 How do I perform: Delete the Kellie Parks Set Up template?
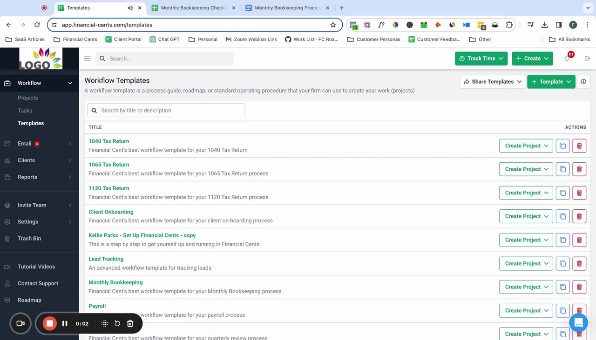[x=579, y=240]
